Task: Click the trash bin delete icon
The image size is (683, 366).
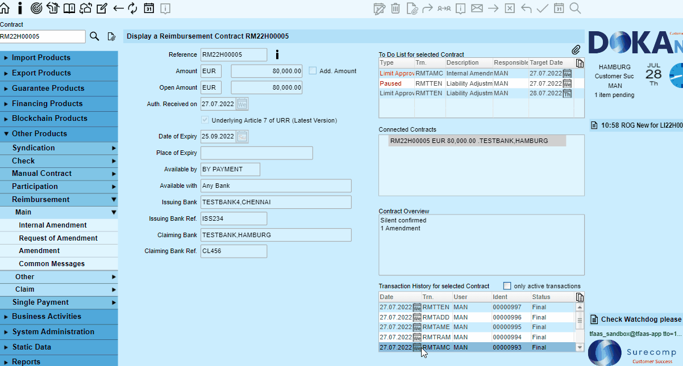Action: tap(395, 8)
